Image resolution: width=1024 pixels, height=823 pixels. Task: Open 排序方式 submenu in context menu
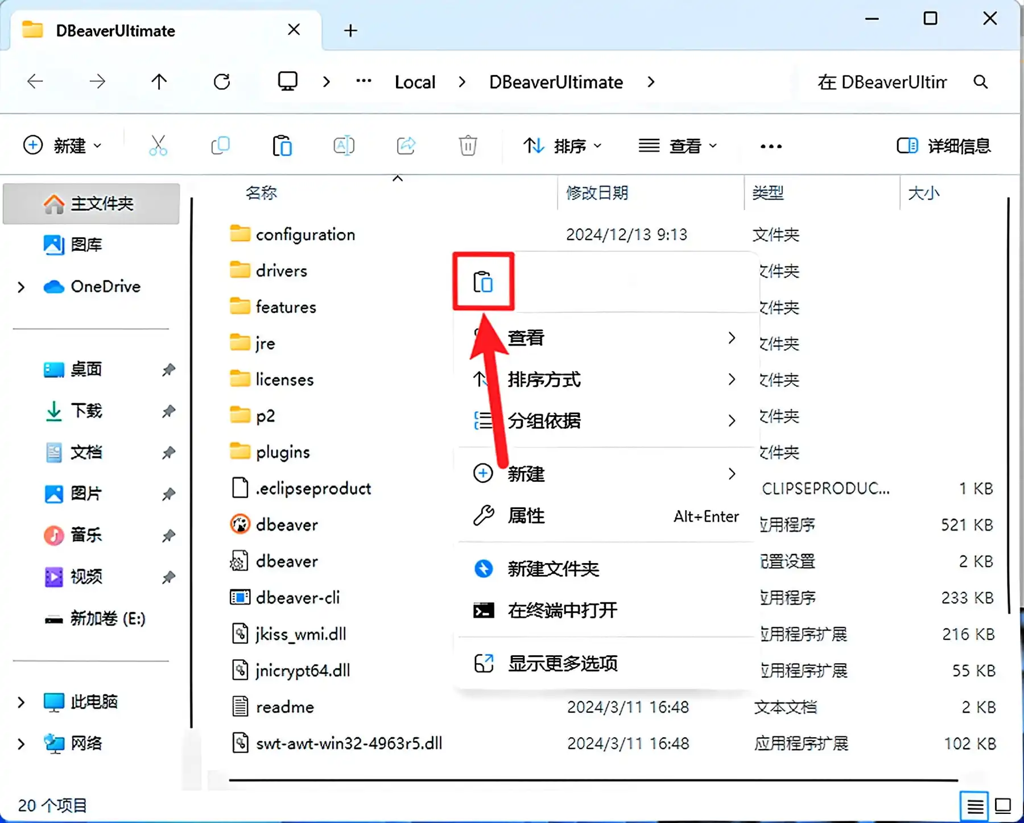(x=606, y=379)
